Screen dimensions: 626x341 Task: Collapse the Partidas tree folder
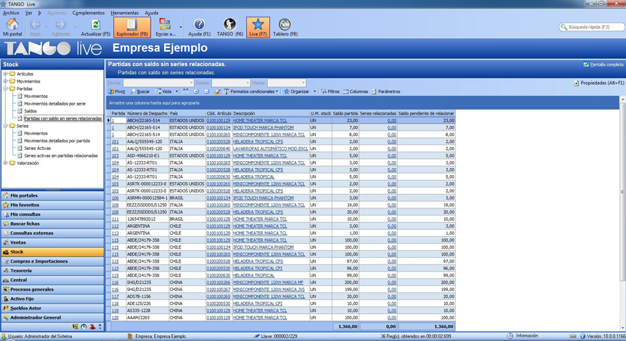tap(6, 88)
